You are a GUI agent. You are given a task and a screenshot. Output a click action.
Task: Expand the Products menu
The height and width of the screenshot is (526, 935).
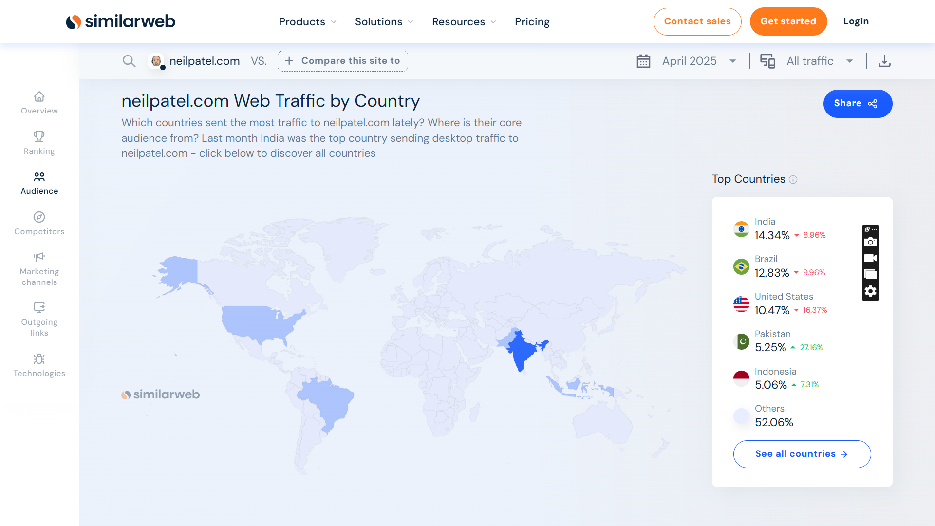pos(307,22)
